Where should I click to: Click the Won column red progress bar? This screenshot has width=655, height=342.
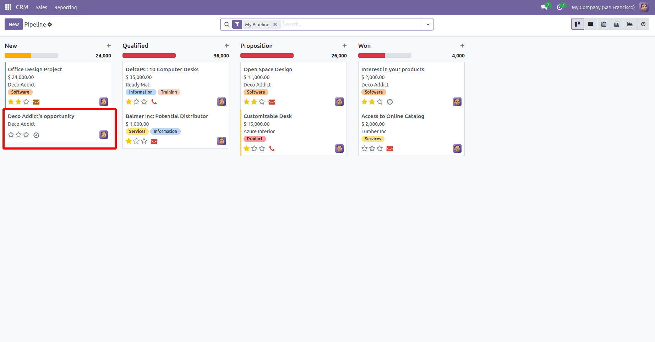tap(371, 56)
